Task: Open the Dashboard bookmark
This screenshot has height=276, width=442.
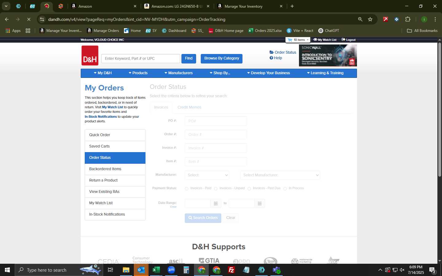Action: [174, 31]
